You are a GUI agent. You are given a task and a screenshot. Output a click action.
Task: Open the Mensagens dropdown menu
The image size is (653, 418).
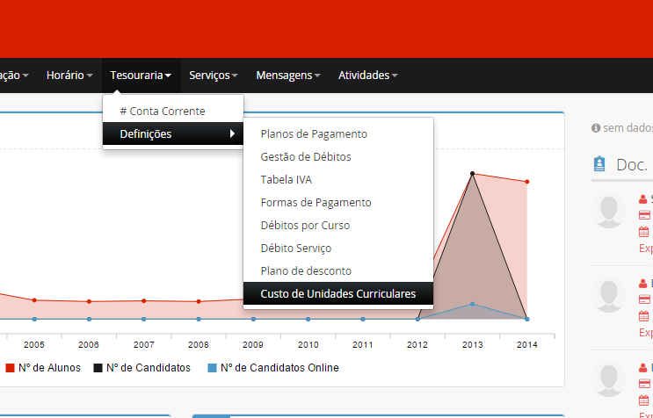[x=287, y=76]
